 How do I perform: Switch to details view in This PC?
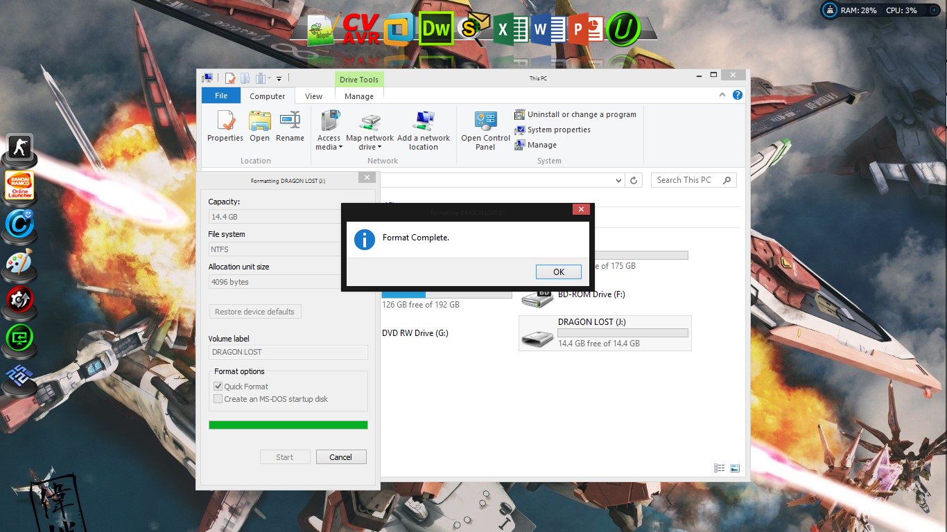point(720,468)
